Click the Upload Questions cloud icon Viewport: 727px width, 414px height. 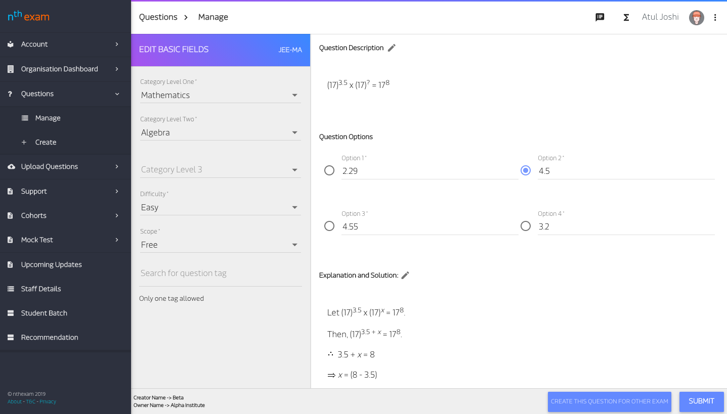coord(11,167)
